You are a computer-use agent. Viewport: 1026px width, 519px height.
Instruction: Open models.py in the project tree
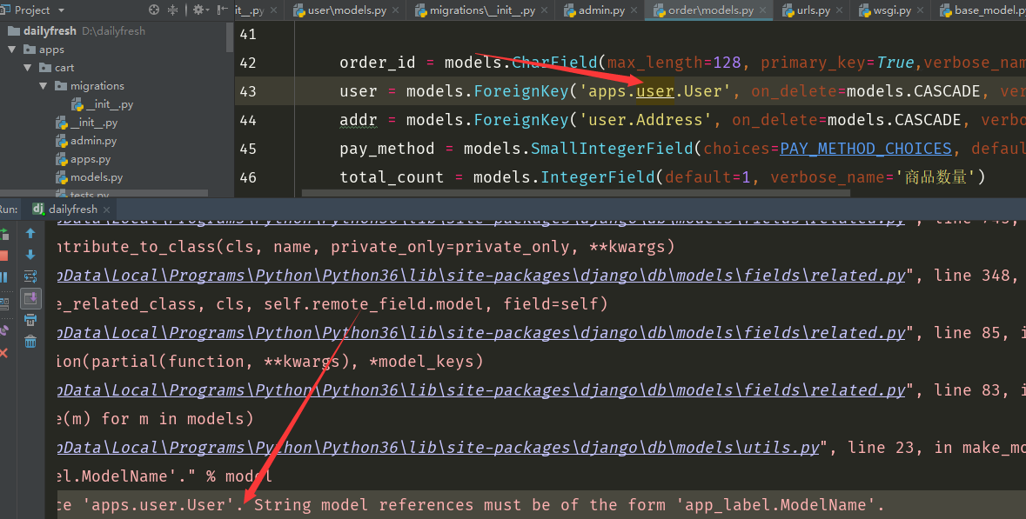click(x=89, y=177)
